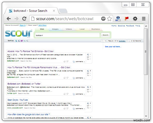The height and width of the screenshot is (123, 153).
Task: Sort by last G icon in Sort by row
Action: [x=27, y=41]
